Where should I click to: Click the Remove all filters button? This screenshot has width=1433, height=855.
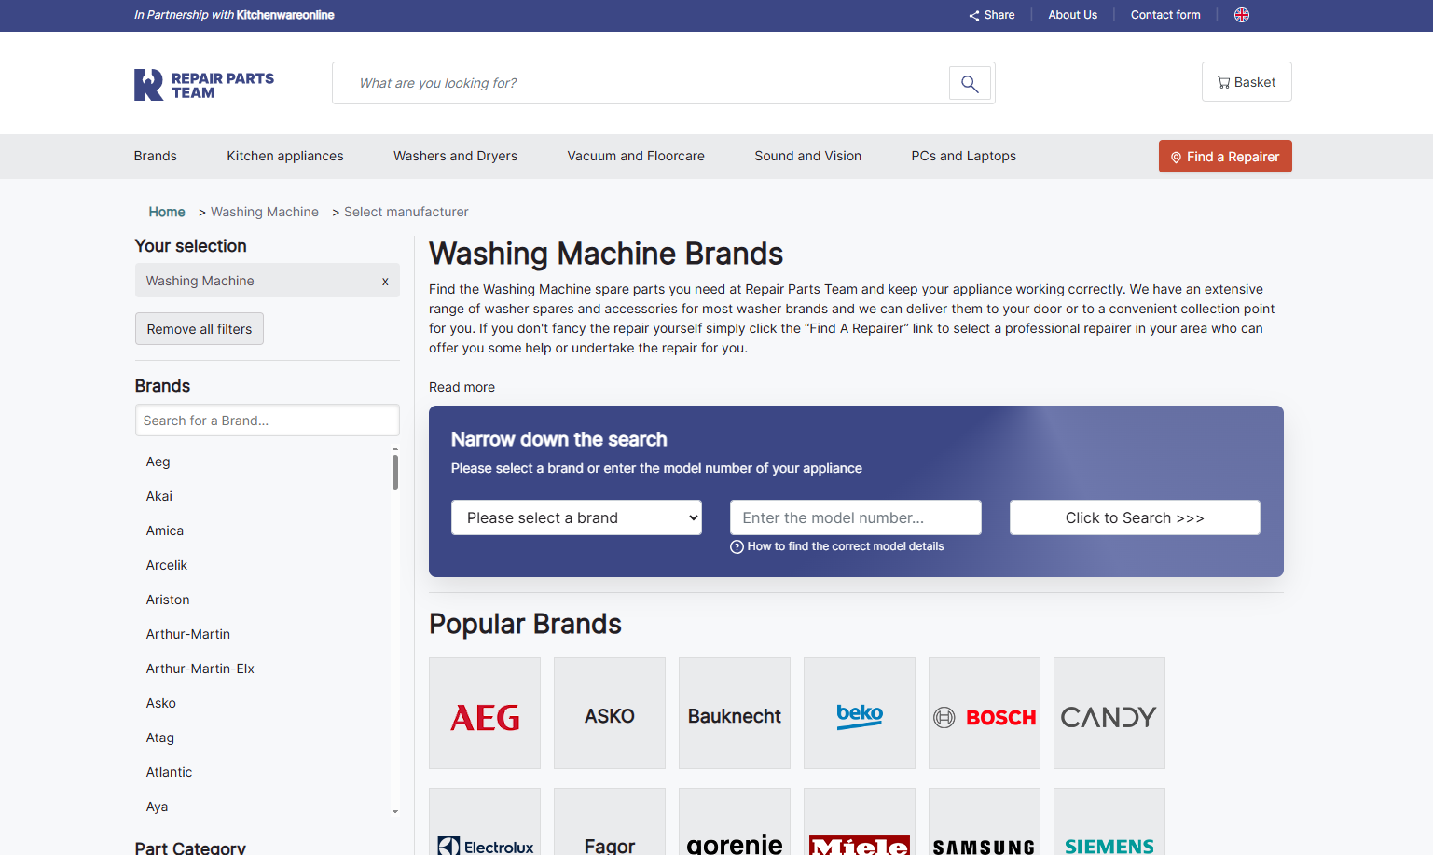pos(200,329)
